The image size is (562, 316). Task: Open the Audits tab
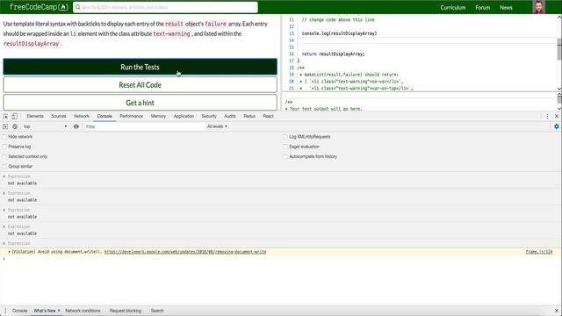click(230, 116)
